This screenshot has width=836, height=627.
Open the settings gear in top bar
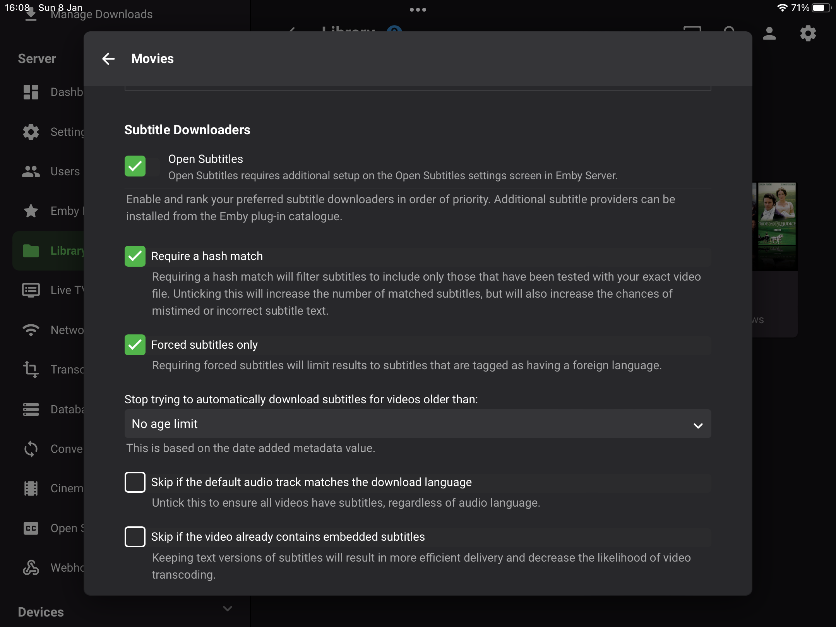pos(808,34)
